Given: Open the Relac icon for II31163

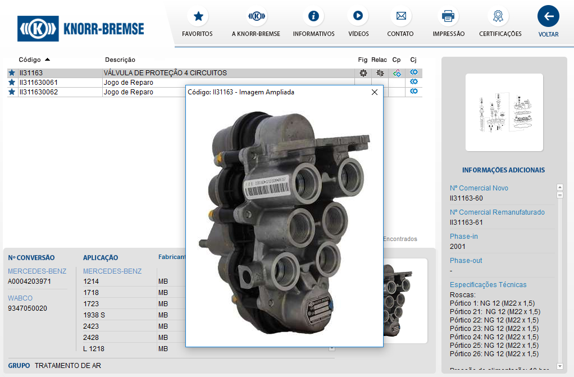Looking at the screenshot, I should coord(380,73).
